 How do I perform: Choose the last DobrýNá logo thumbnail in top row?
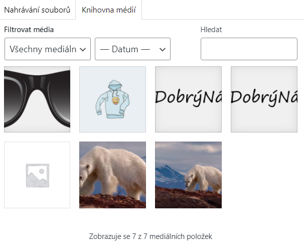click(264, 99)
